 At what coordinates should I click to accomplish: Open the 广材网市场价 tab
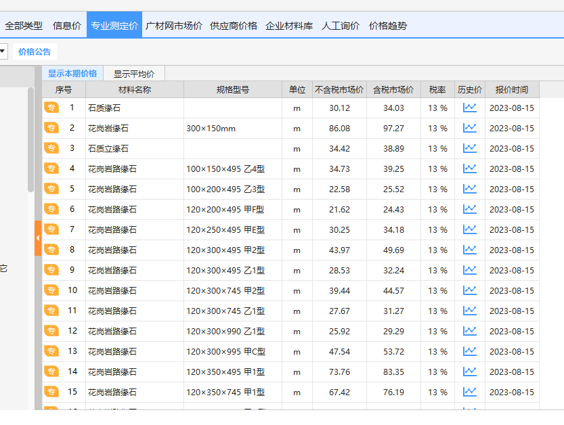[x=174, y=26]
